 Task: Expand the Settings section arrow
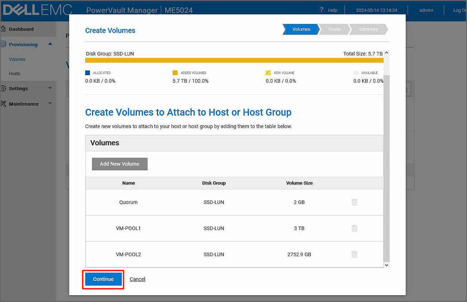(x=50, y=88)
